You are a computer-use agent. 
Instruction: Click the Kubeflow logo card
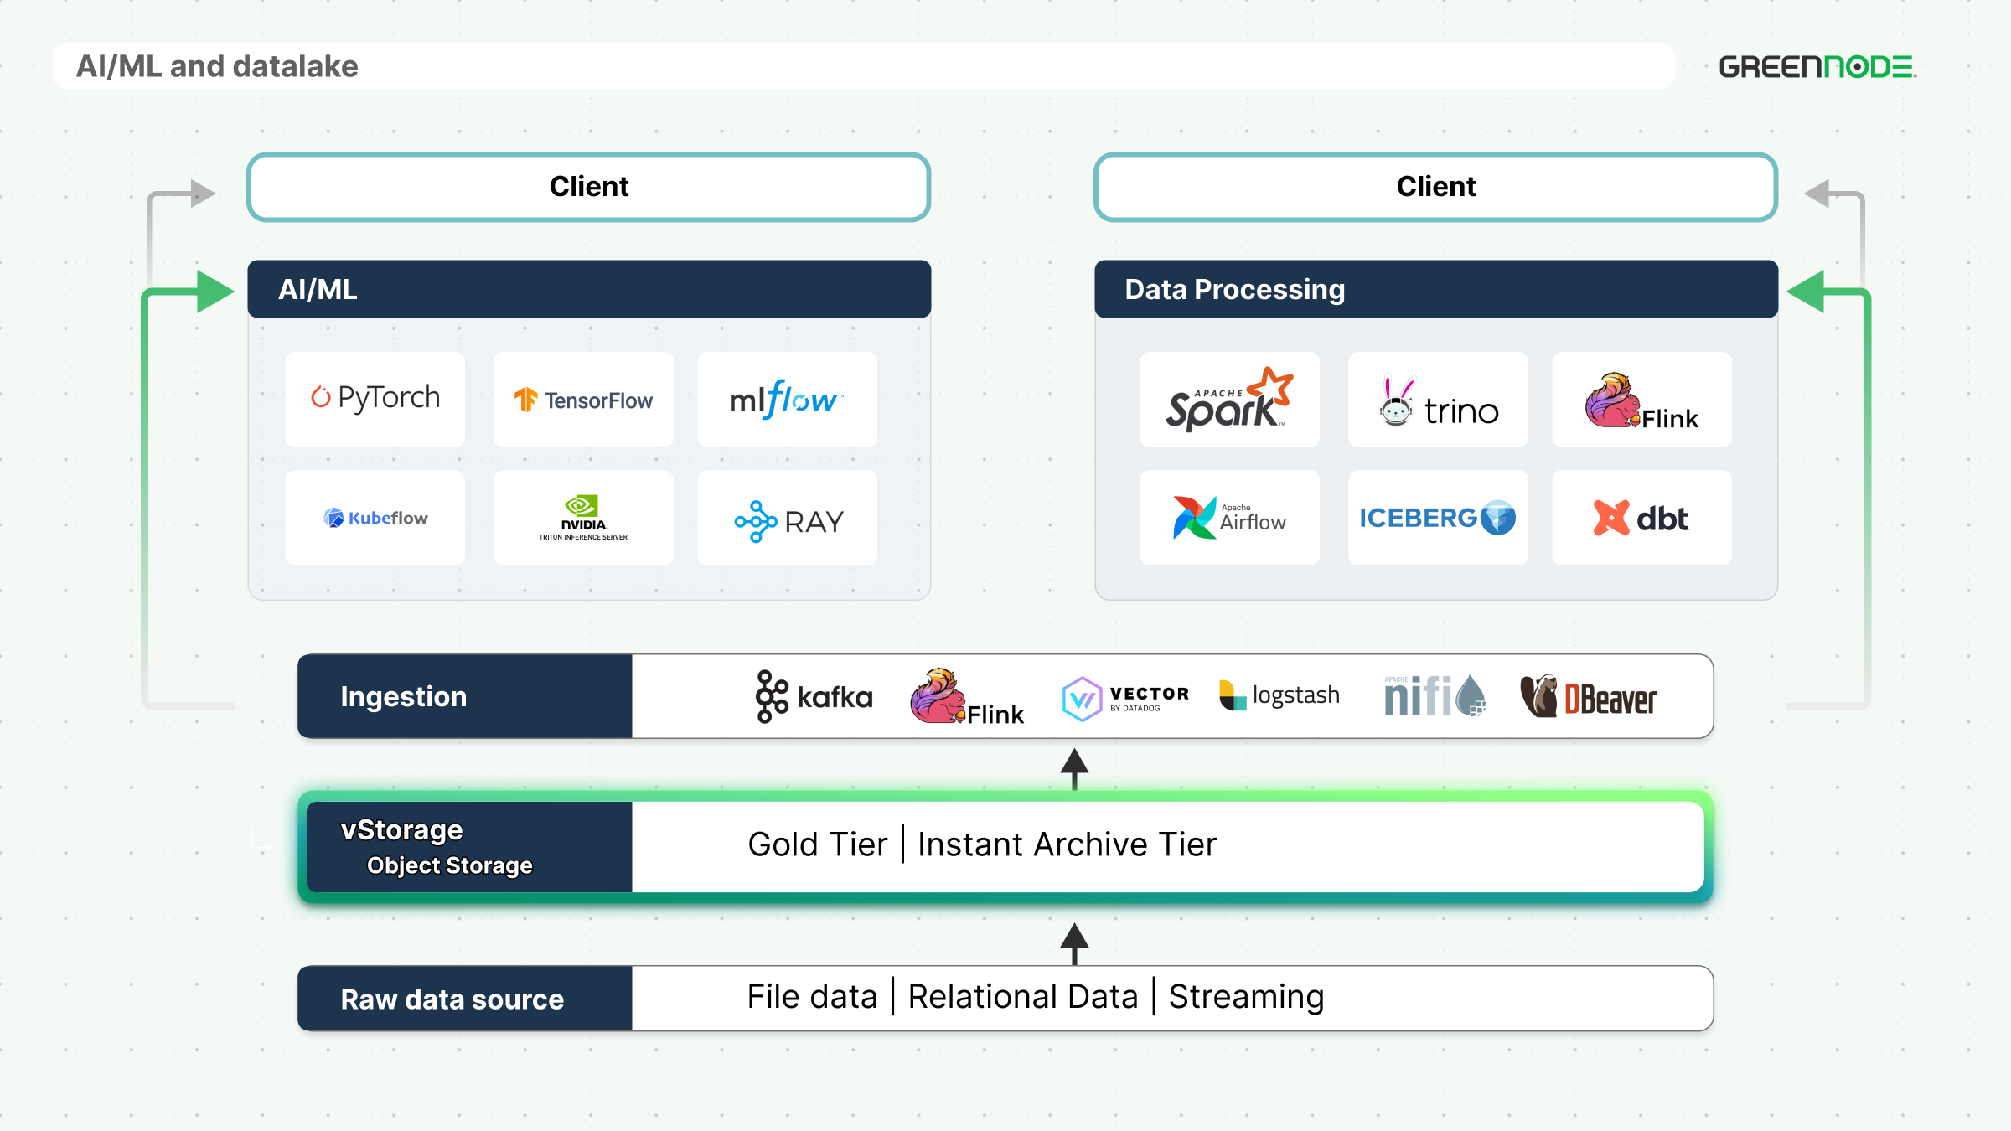[375, 517]
